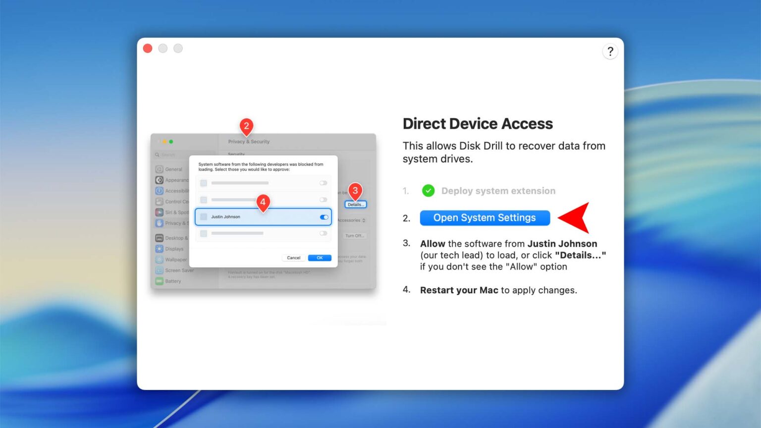Open Displays settings from the sidebar

pos(160,249)
